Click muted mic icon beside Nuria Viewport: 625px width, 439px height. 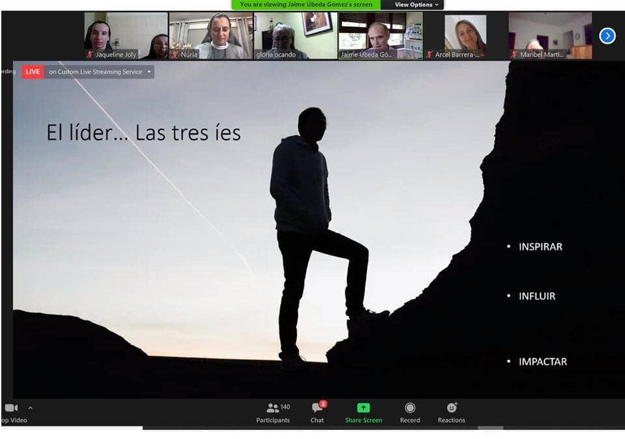(175, 54)
